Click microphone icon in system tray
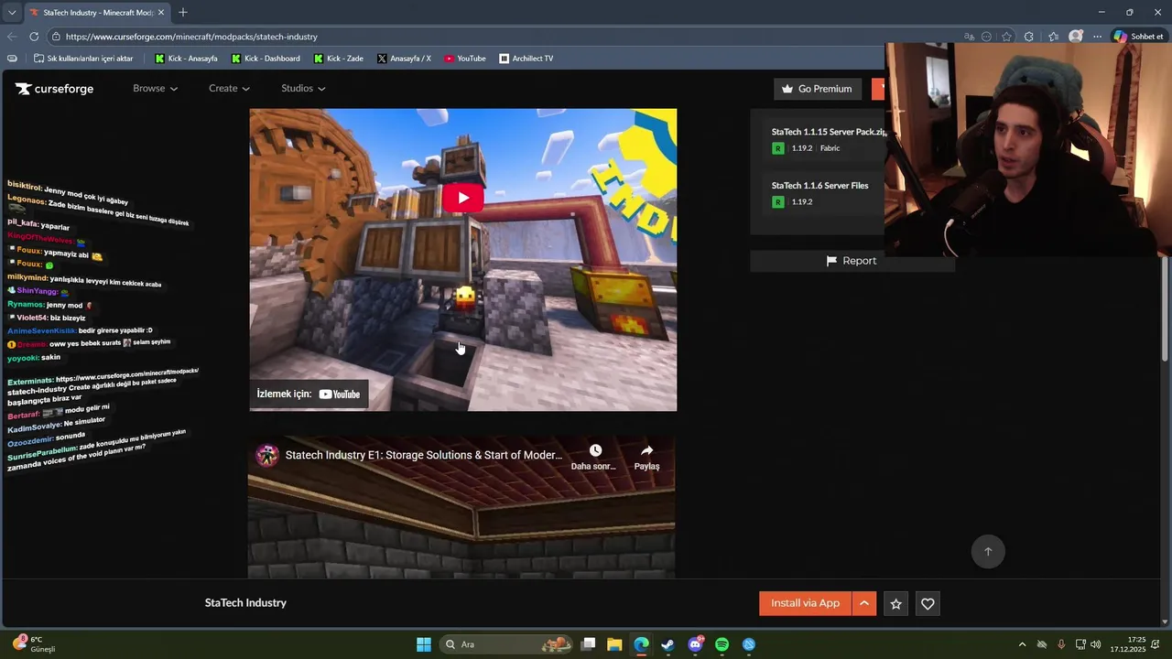 click(1061, 644)
